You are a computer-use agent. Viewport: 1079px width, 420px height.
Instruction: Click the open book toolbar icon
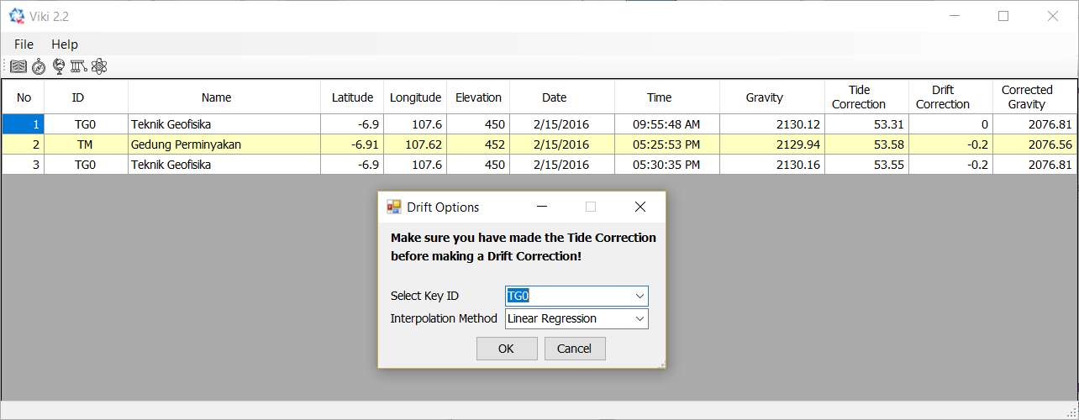point(18,66)
